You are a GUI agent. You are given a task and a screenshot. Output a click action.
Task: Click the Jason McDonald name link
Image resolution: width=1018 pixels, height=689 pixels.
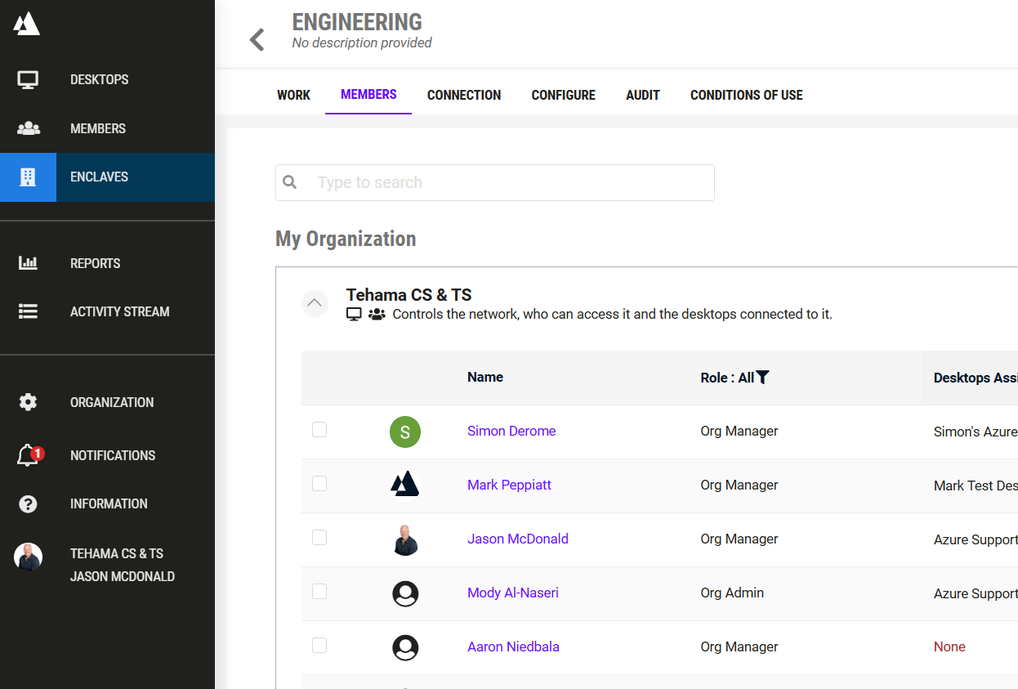tap(517, 539)
